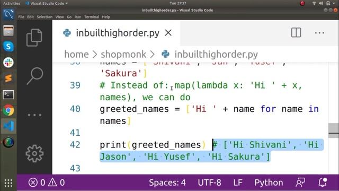The height and width of the screenshot is (191, 339).
Task: Switch to Visual Studio Code dock icon
Action: (x=8, y=126)
